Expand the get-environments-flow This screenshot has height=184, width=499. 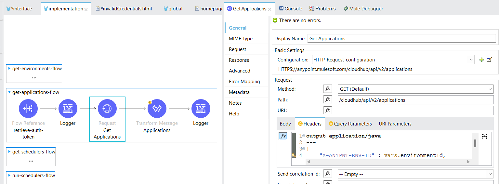[x=9, y=69]
